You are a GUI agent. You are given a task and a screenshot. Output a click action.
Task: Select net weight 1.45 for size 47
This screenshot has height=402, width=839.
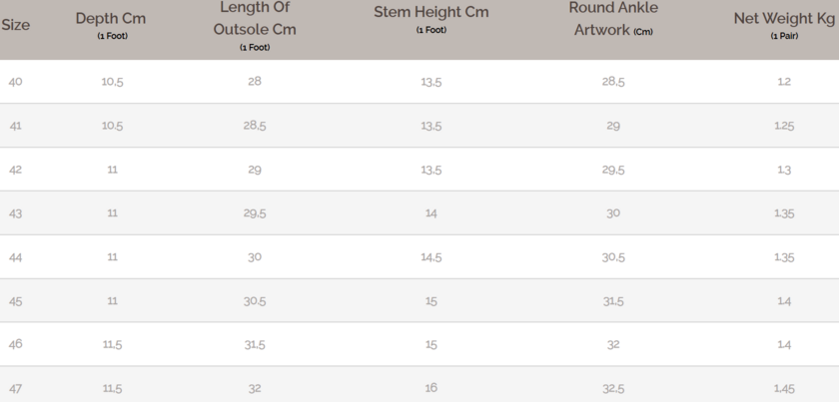click(784, 387)
